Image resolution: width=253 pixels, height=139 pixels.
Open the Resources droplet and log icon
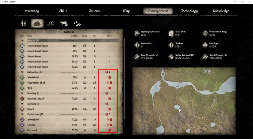coord(77,24)
